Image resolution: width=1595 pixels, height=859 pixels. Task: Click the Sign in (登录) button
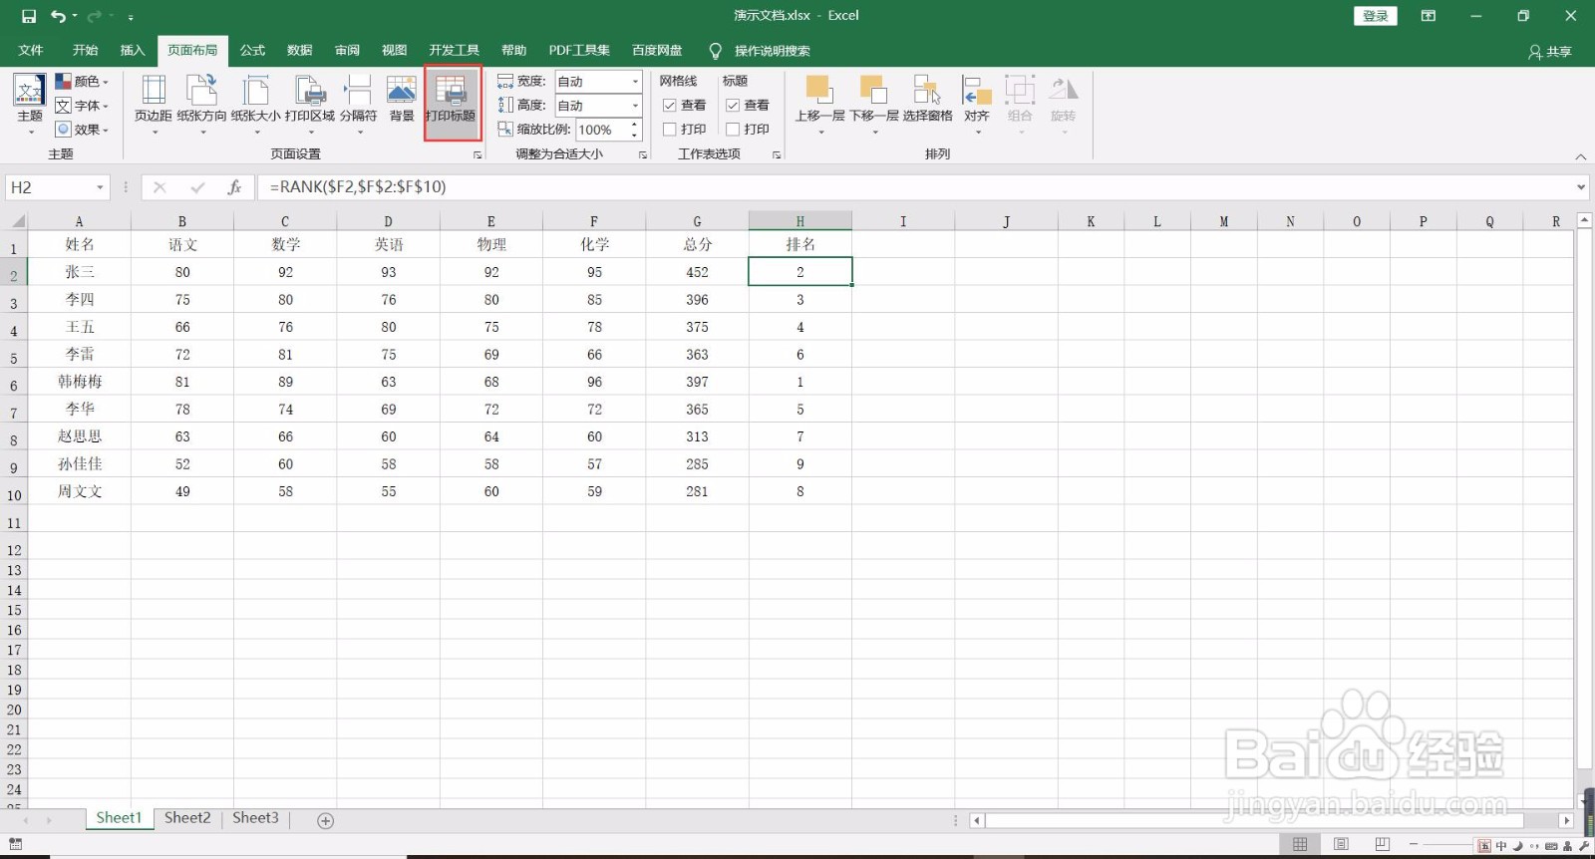click(1376, 16)
